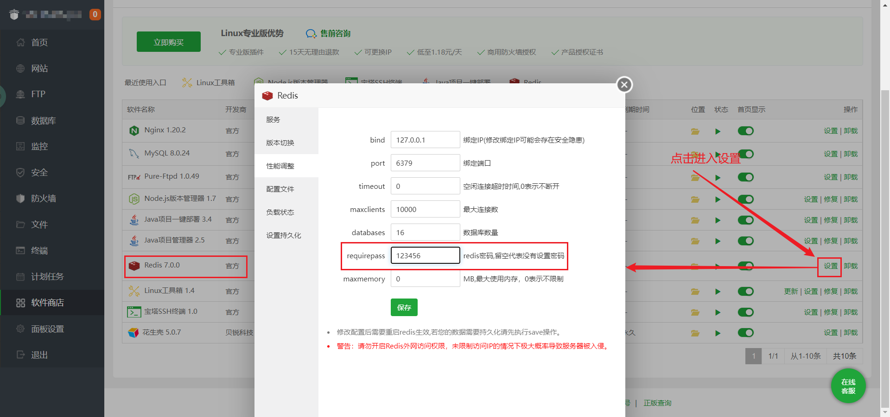
Task: Click the port input field
Action: point(425,163)
